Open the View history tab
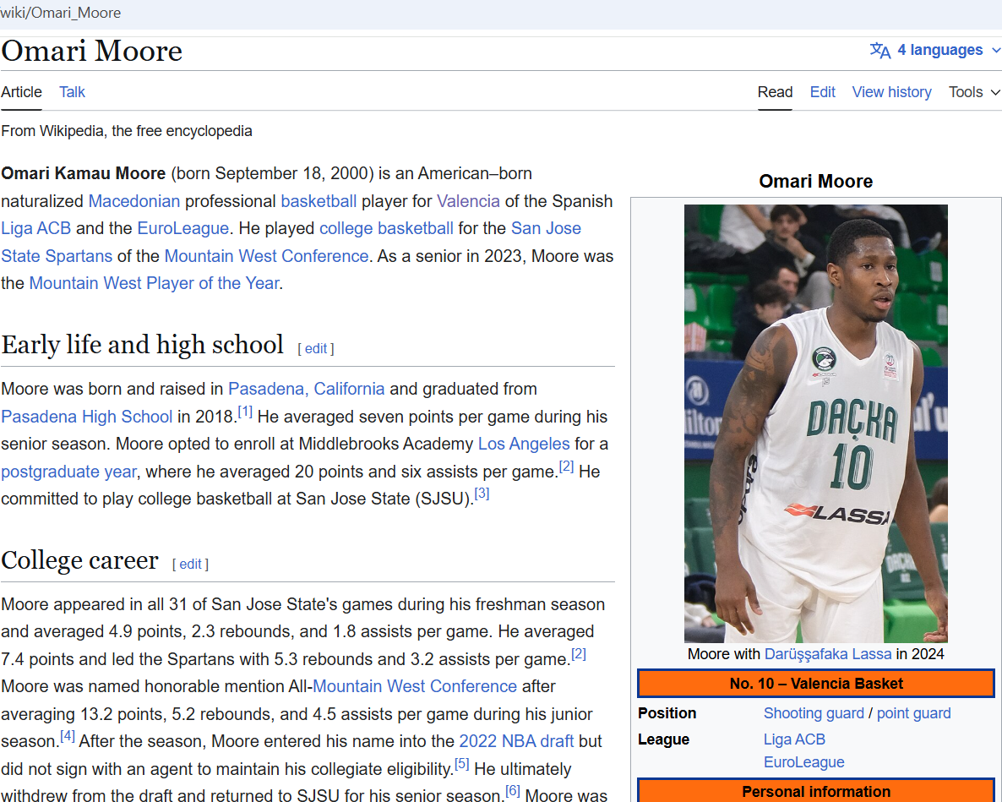This screenshot has height=802, width=1002. [x=891, y=92]
